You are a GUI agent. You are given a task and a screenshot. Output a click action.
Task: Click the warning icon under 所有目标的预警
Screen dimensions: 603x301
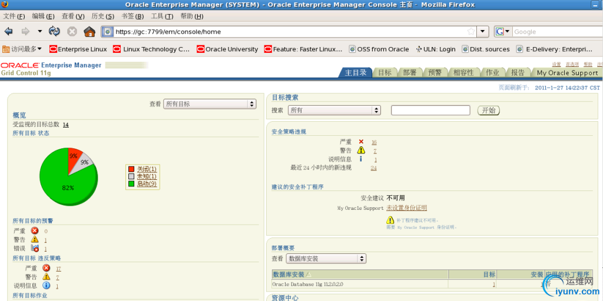35,240
